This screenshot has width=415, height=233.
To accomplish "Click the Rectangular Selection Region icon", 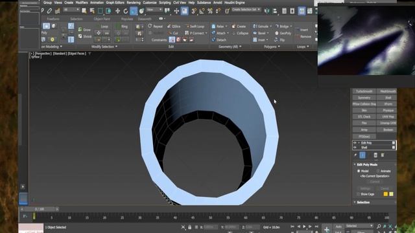I will pos(100,11).
